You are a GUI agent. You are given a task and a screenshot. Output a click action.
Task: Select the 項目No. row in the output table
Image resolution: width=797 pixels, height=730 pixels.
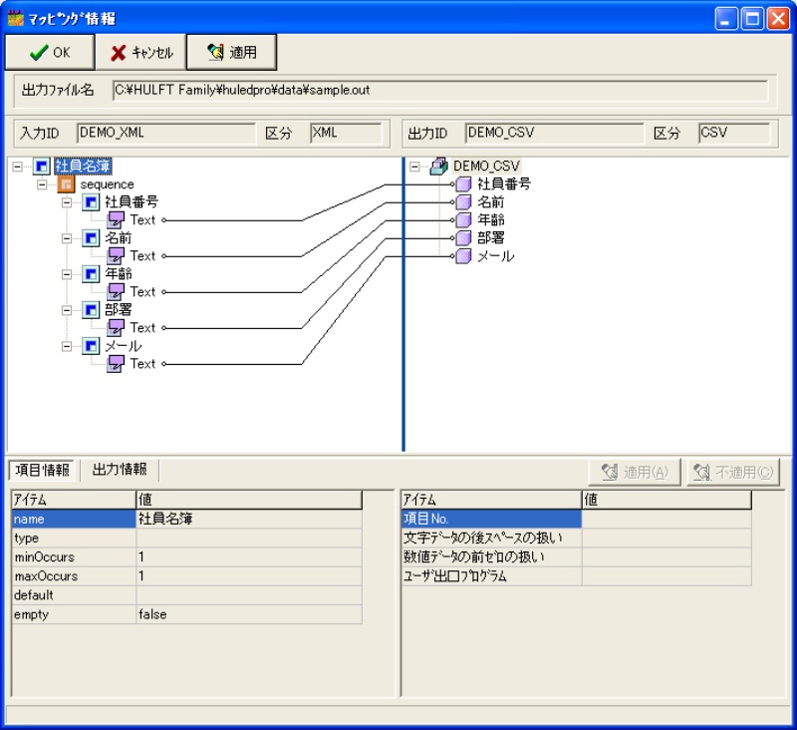(491, 520)
